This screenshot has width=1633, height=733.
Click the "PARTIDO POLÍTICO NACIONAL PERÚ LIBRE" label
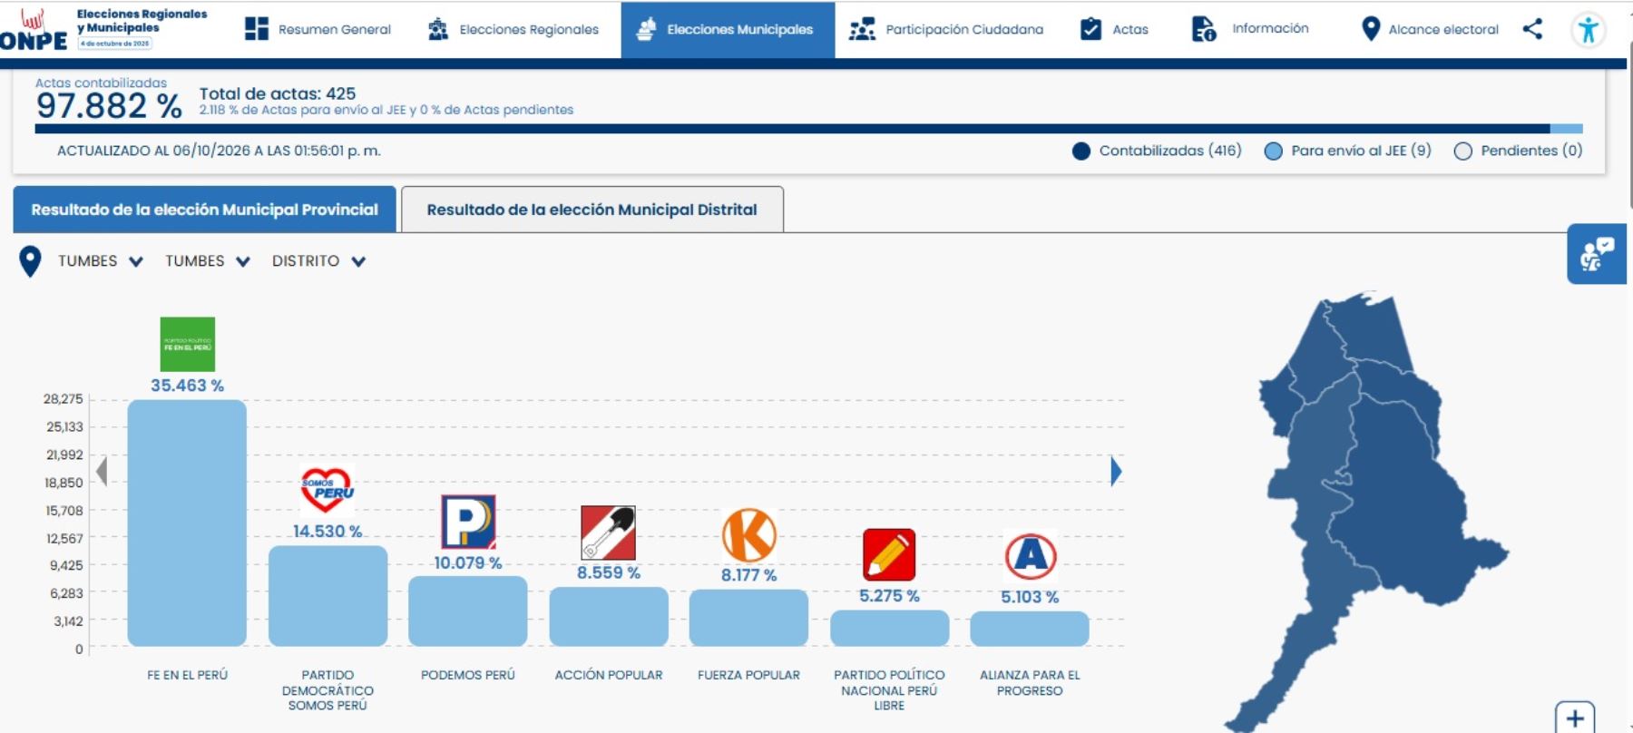coord(889,690)
